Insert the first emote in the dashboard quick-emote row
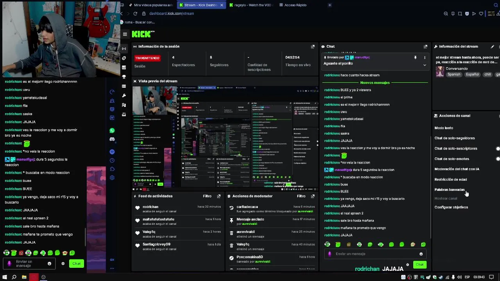 point(327,244)
